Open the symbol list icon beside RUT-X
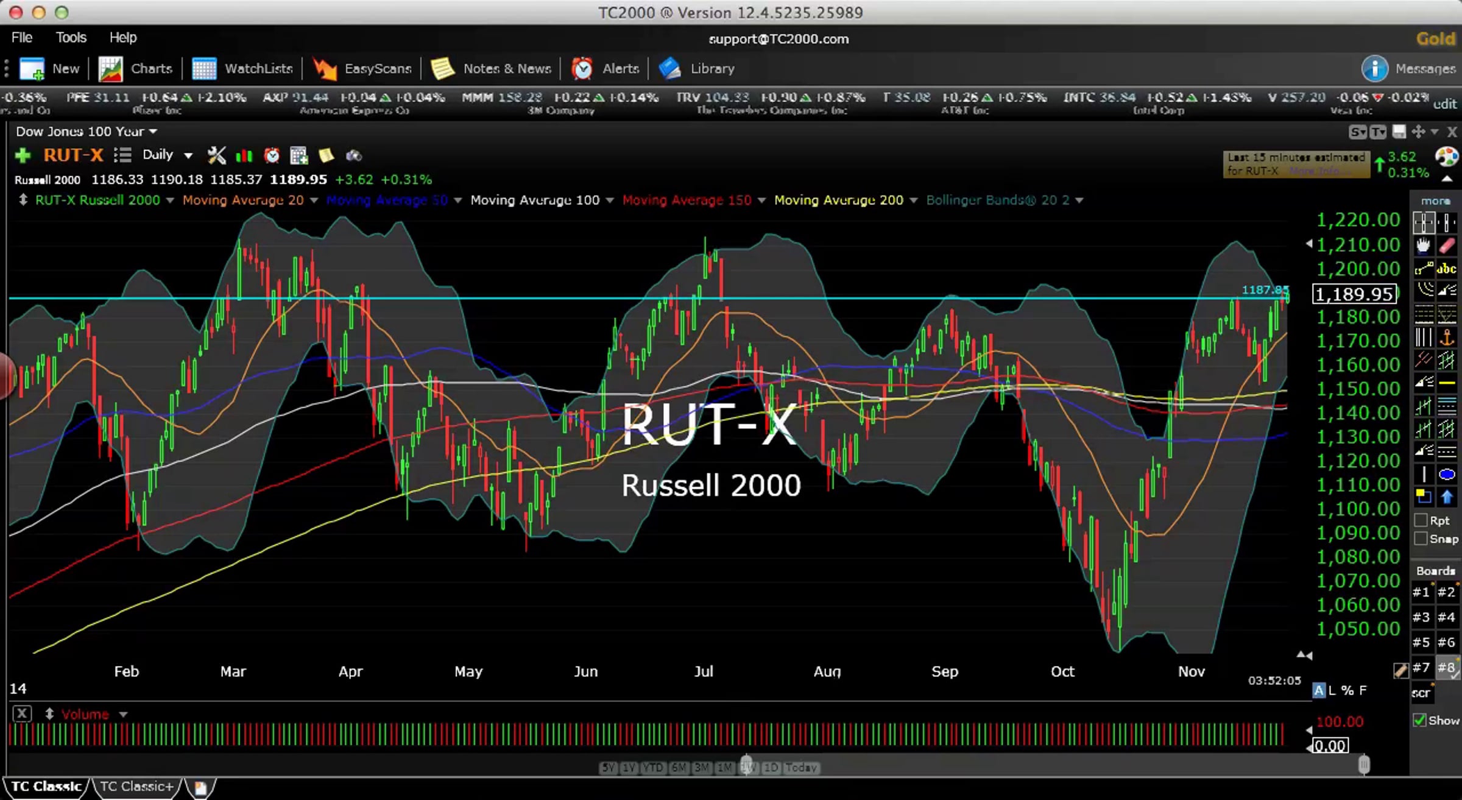This screenshot has height=800, width=1462. coord(122,155)
